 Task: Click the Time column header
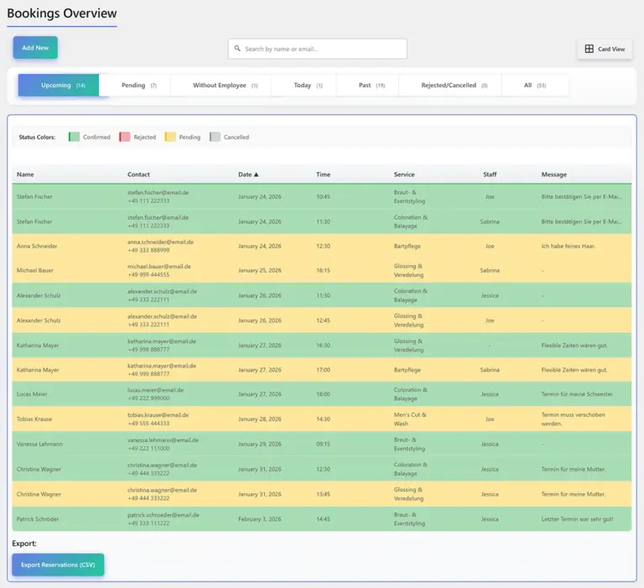[x=323, y=174]
